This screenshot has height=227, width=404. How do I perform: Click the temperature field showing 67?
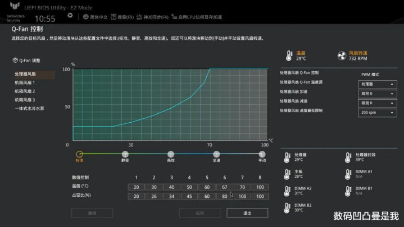pos(225,187)
